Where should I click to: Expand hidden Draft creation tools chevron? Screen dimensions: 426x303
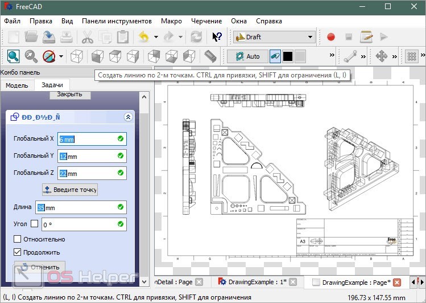pos(363,56)
